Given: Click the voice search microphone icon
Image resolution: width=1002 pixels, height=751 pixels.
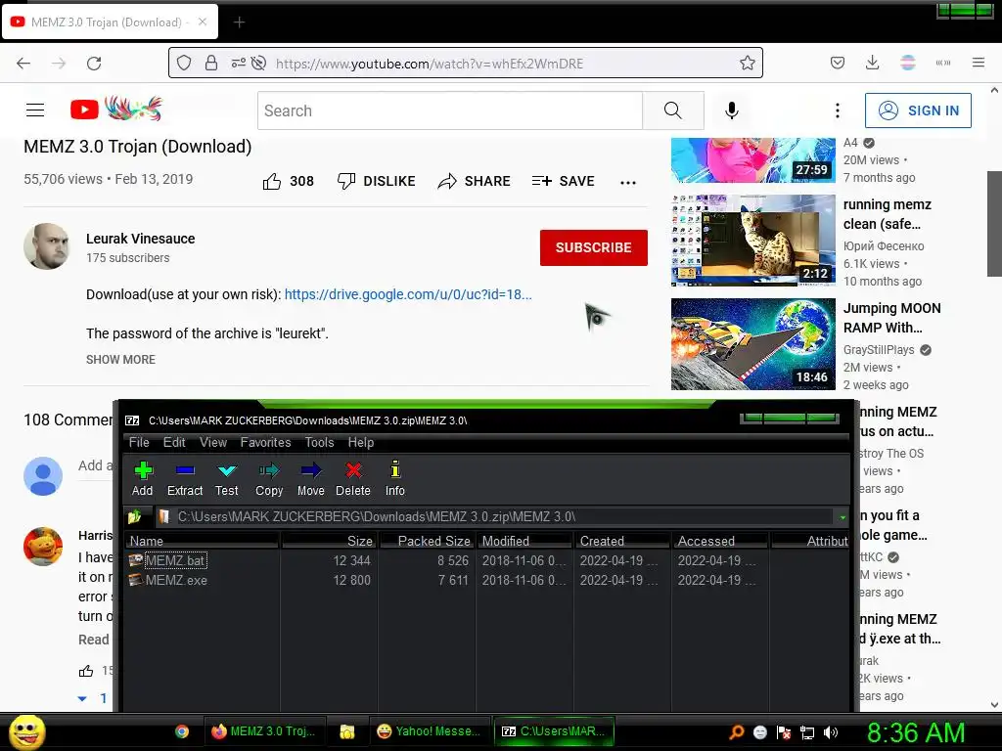Looking at the screenshot, I should coord(732,110).
